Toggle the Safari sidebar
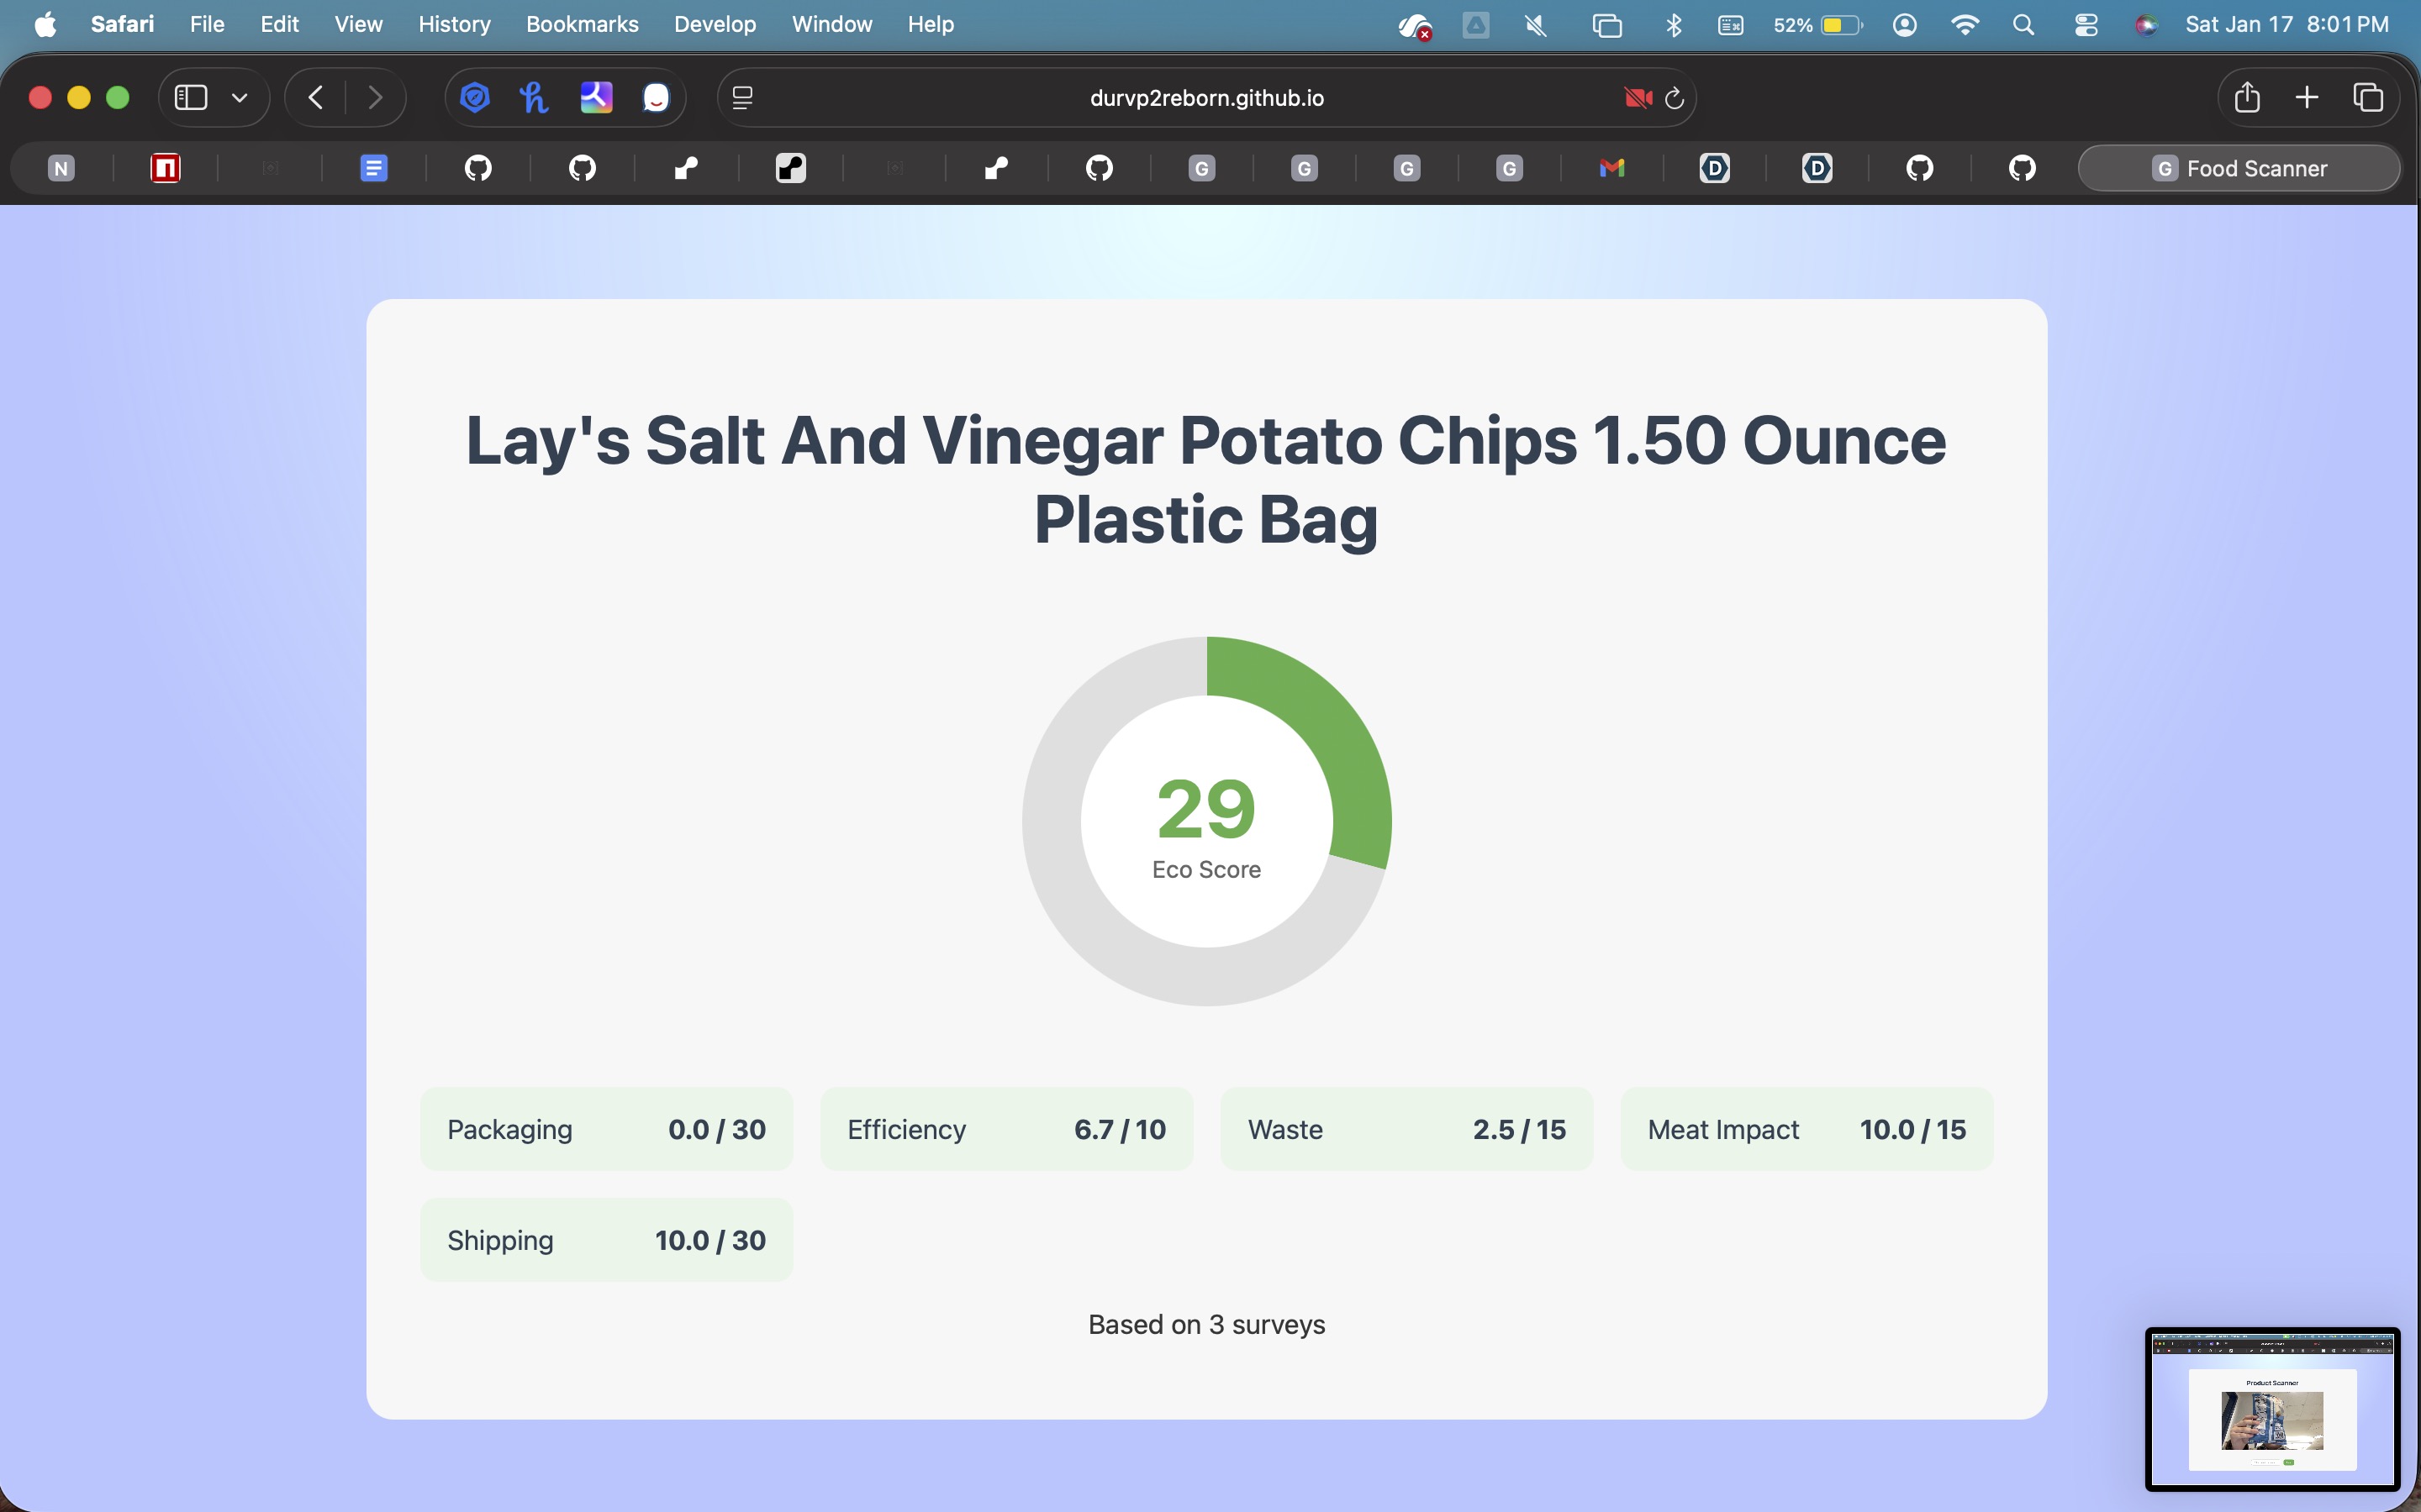2421x1512 pixels. [x=191, y=98]
